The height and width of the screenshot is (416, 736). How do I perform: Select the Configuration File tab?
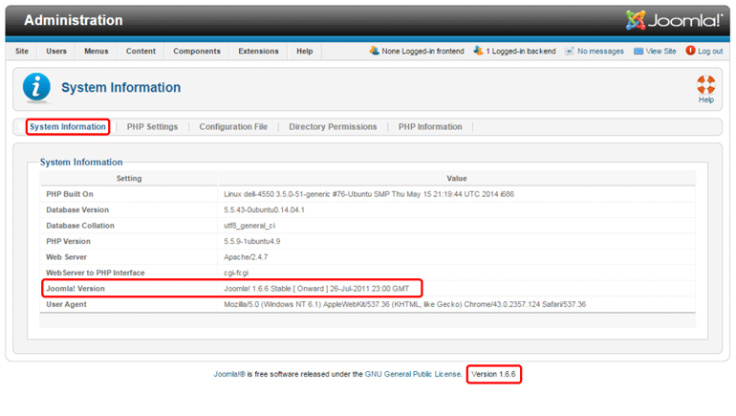point(233,126)
